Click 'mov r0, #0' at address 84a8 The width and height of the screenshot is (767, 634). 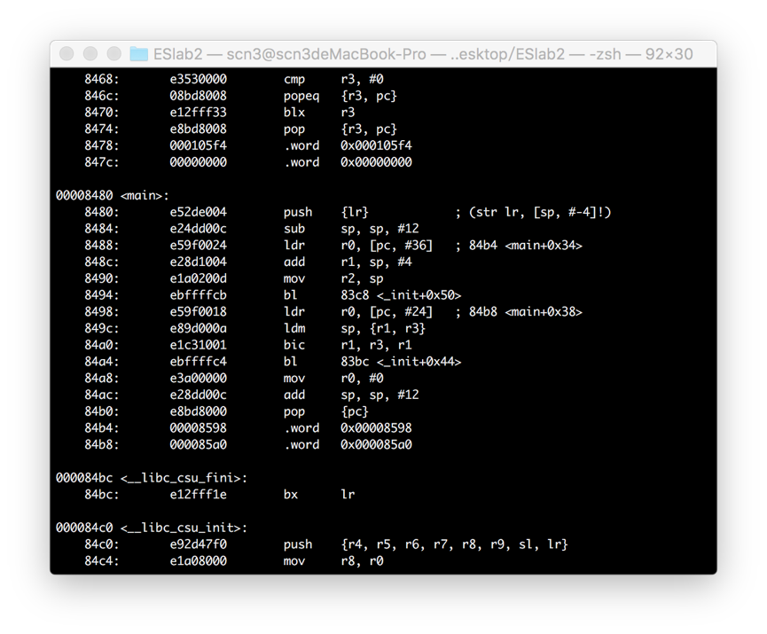pyautogui.click(x=333, y=379)
